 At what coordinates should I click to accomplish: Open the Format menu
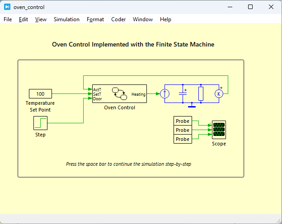pos(95,19)
